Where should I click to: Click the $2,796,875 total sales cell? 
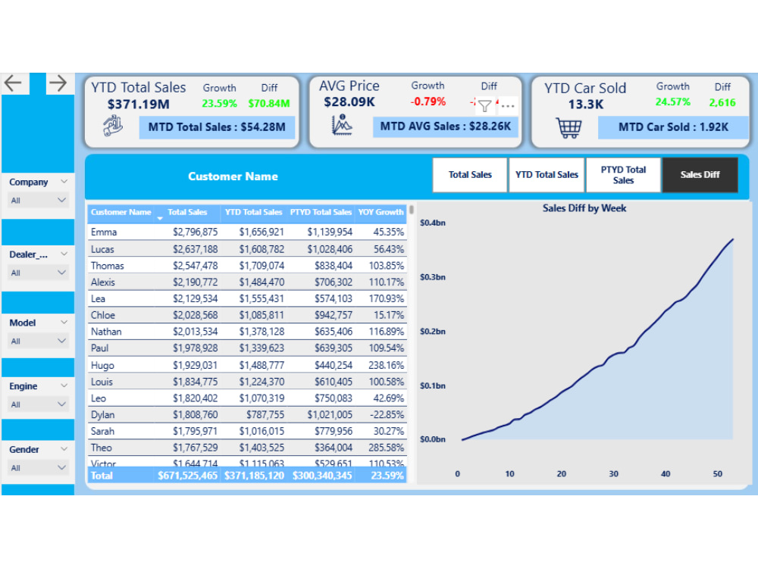(x=196, y=232)
